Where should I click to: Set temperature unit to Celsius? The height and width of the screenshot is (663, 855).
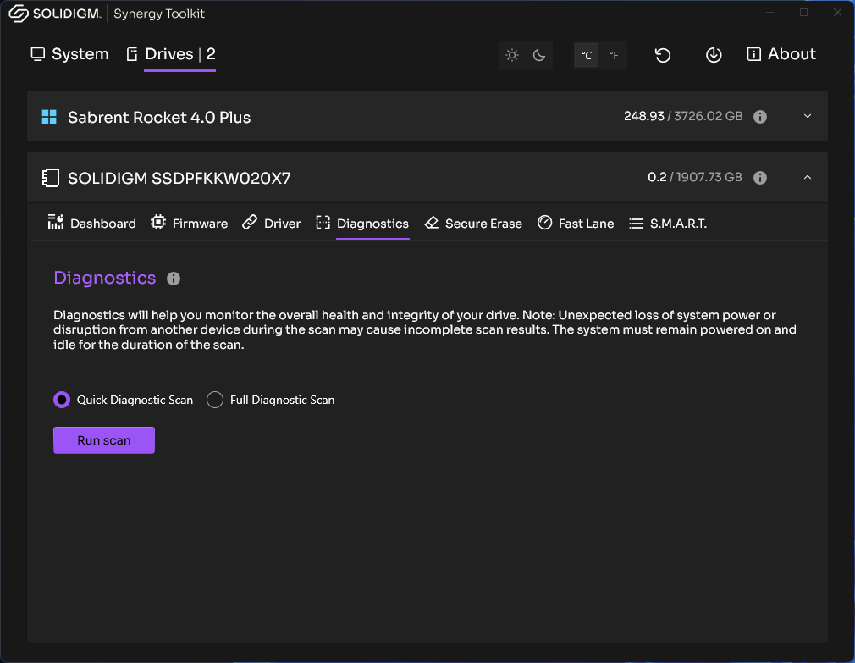pyautogui.click(x=587, y=56)
